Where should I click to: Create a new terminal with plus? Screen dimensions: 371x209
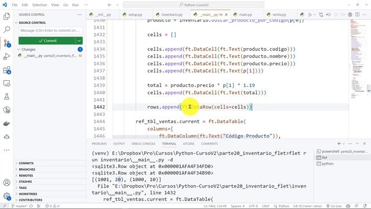(339, 143)
